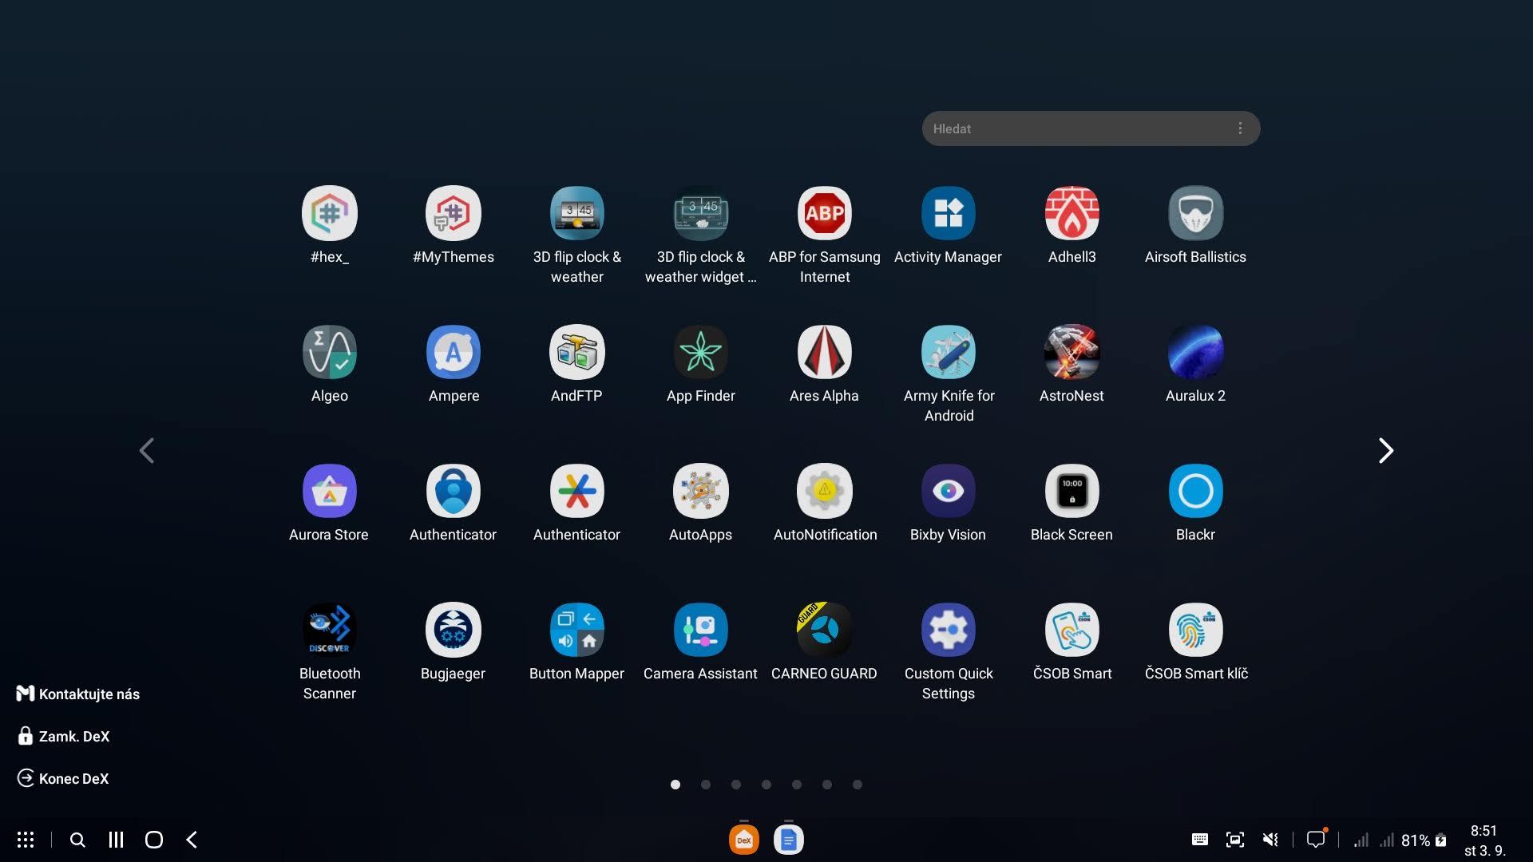Screen dimensions: 1533x862
Task: Go to previous app page arrow
Action: (147, 451)
